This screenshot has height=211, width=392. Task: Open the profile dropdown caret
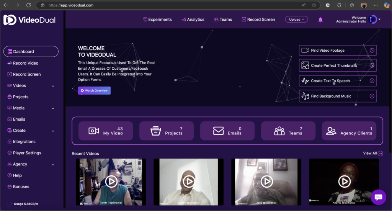tap(379, 19)
